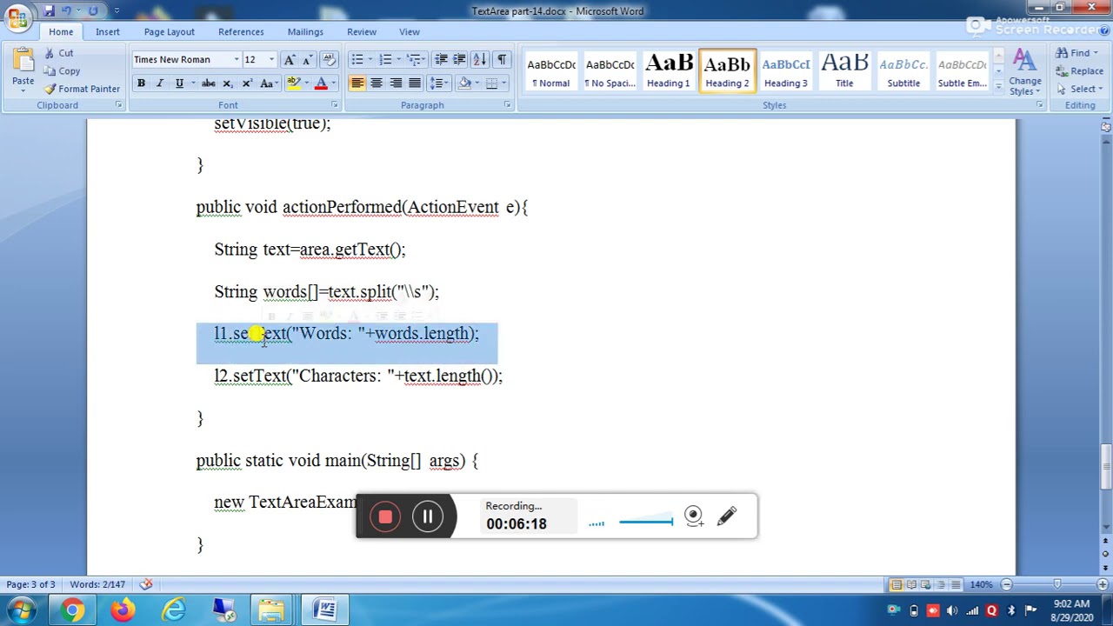This screenshot has width=1113, height=626.
Task: Open the line spacing dropdown
Action: tap(439, 83)
